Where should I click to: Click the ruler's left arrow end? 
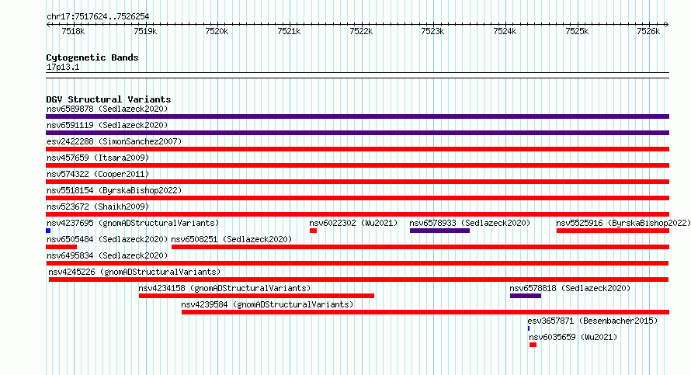(x=48, y=25)
